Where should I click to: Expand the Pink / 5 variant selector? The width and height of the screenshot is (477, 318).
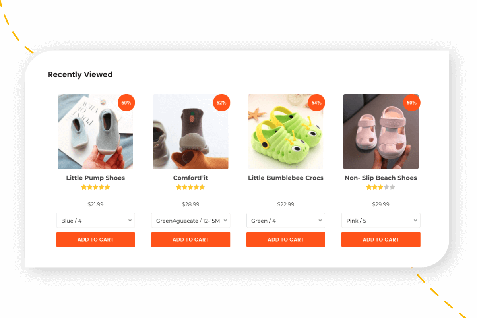[x=381, y=221]
